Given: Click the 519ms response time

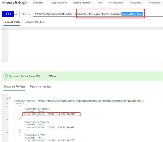Looking at the screenshot, I should point(52,76).
